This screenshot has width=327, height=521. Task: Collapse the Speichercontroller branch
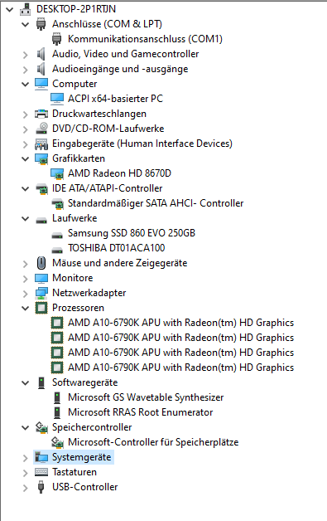coord(25,428)
